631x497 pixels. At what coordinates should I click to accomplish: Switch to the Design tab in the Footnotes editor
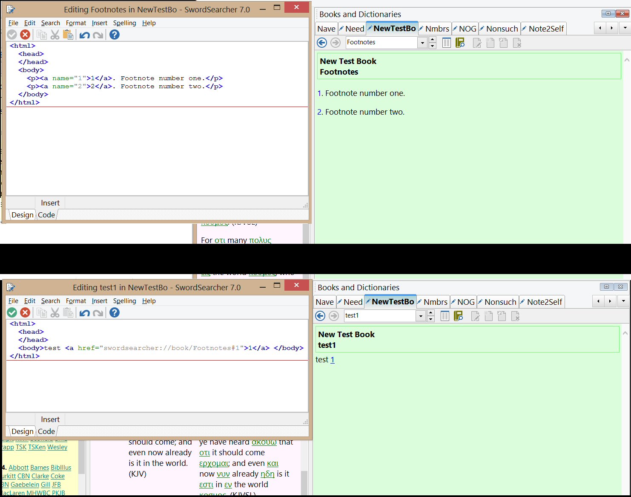coord(22,215)
